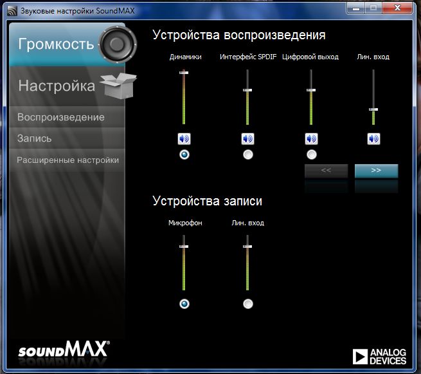Select Цифровой выход as default playback device

312,154
